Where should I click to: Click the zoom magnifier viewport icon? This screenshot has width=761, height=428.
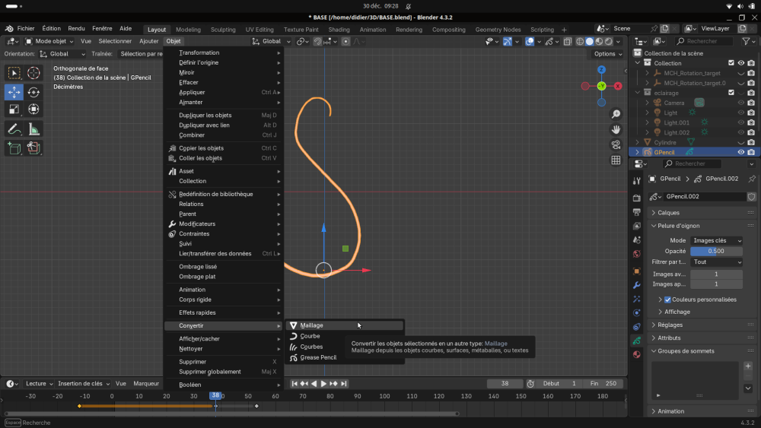pyautogui.click(x=616, y=114)
